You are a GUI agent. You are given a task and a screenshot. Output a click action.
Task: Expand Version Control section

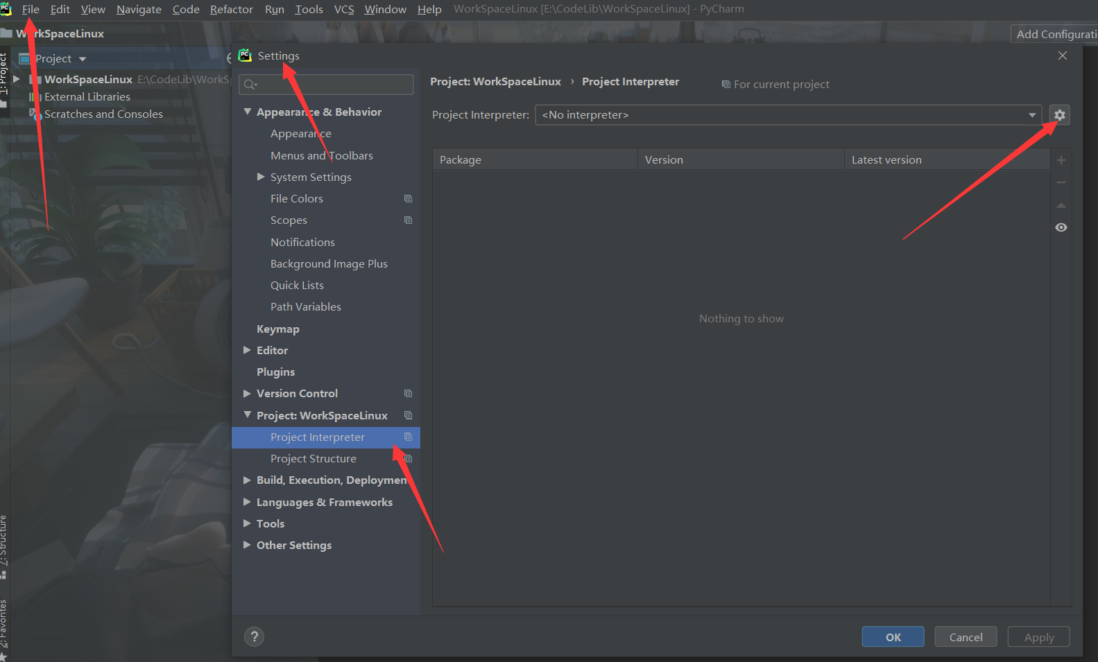[x=247, y=393]
